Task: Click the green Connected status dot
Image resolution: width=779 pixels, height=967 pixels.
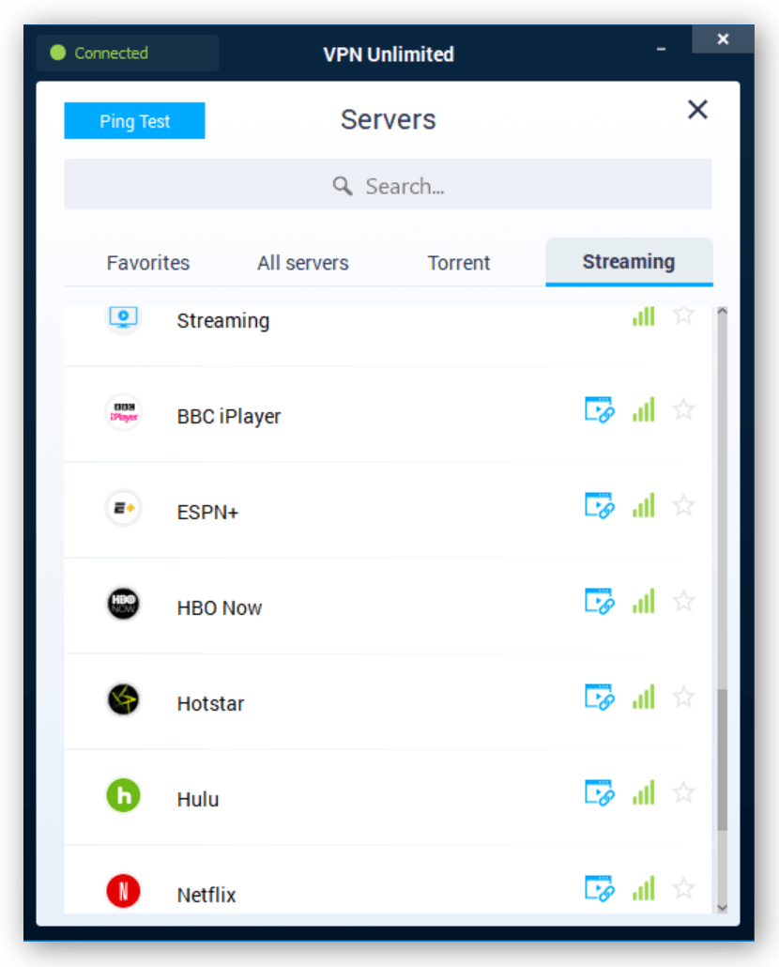Action: click(58, 53)
